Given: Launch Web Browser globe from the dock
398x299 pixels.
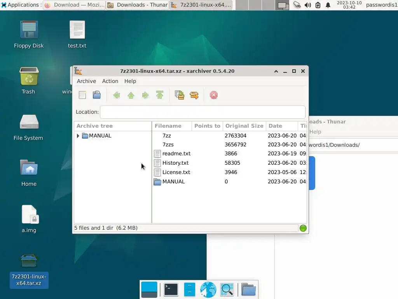Looking at the screenshot, I should click(x=208, y=290).
